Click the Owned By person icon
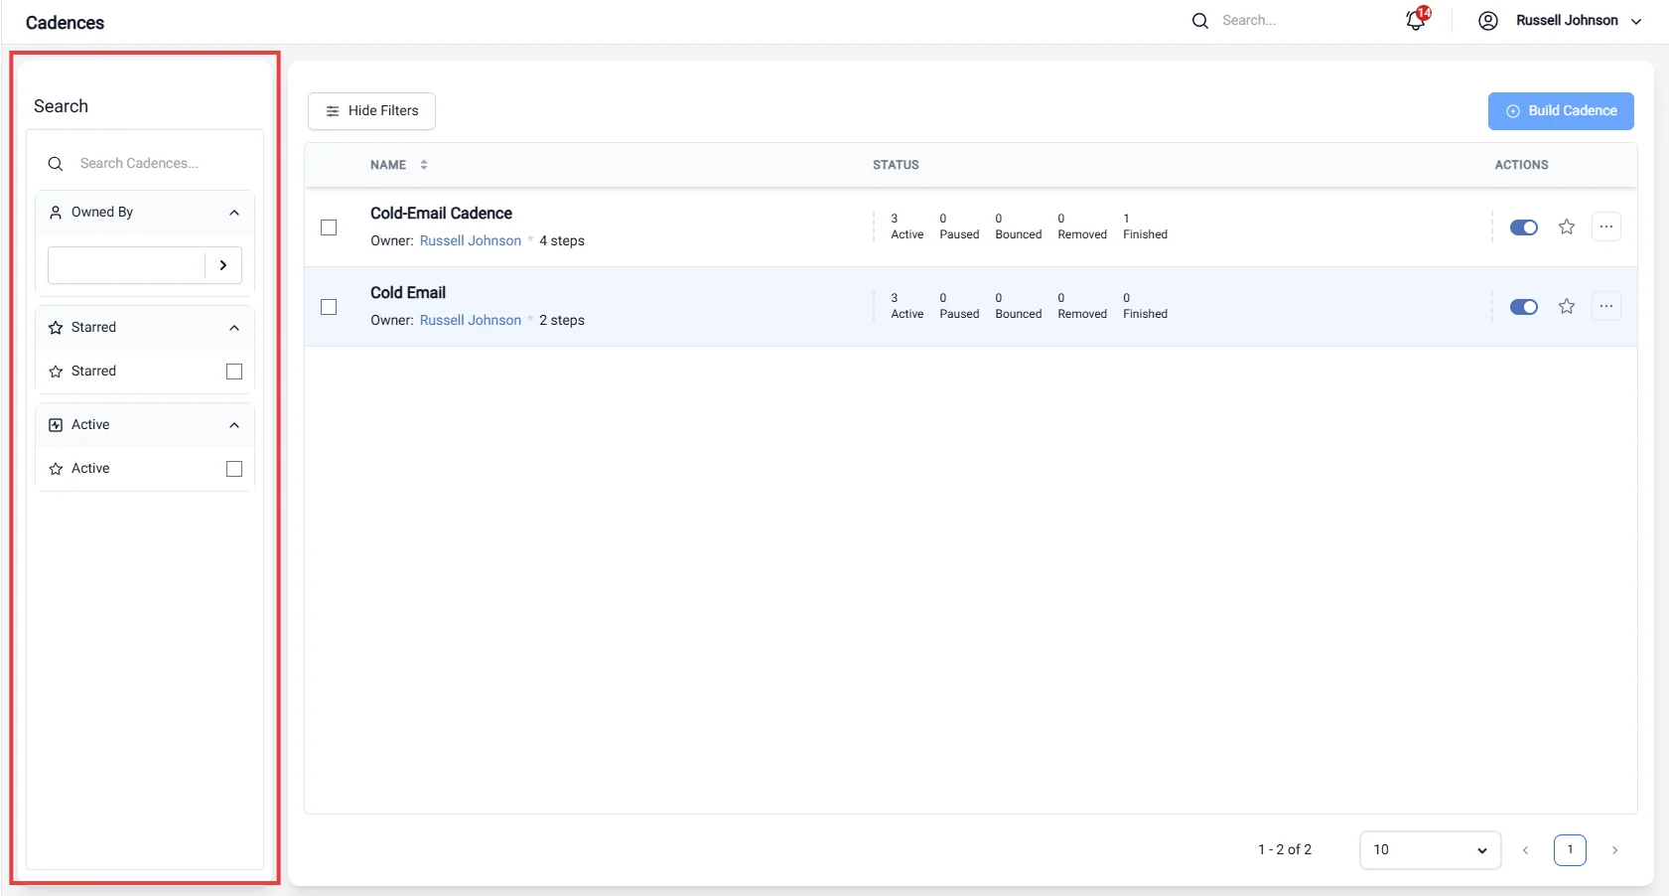The height and width of the screenshot is (896, 1669). (56, 212)
